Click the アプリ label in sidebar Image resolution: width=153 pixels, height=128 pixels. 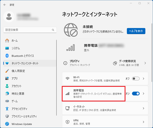tap(14, 78)
